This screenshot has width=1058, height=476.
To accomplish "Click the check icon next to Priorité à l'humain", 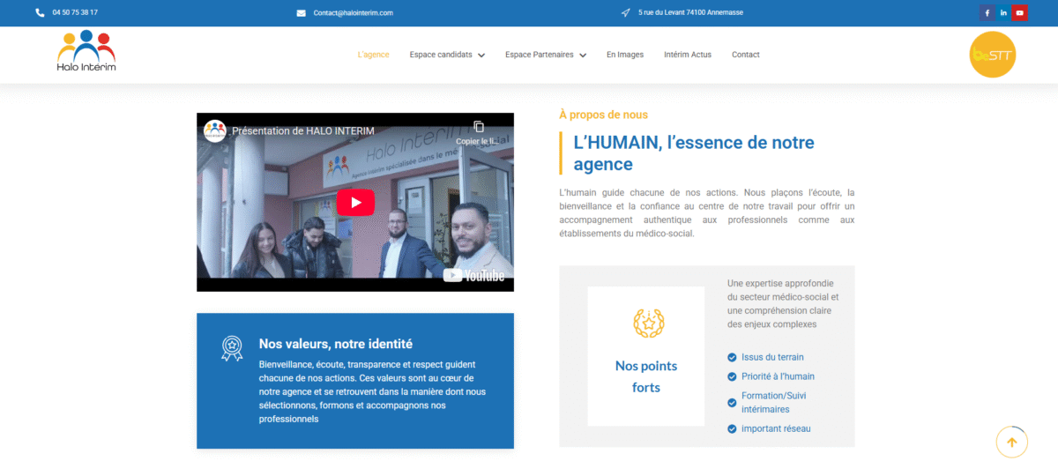I will [732, 376].
